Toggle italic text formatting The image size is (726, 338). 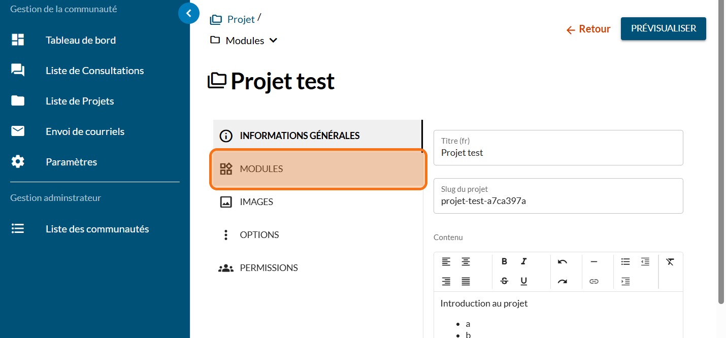(523, 261)
